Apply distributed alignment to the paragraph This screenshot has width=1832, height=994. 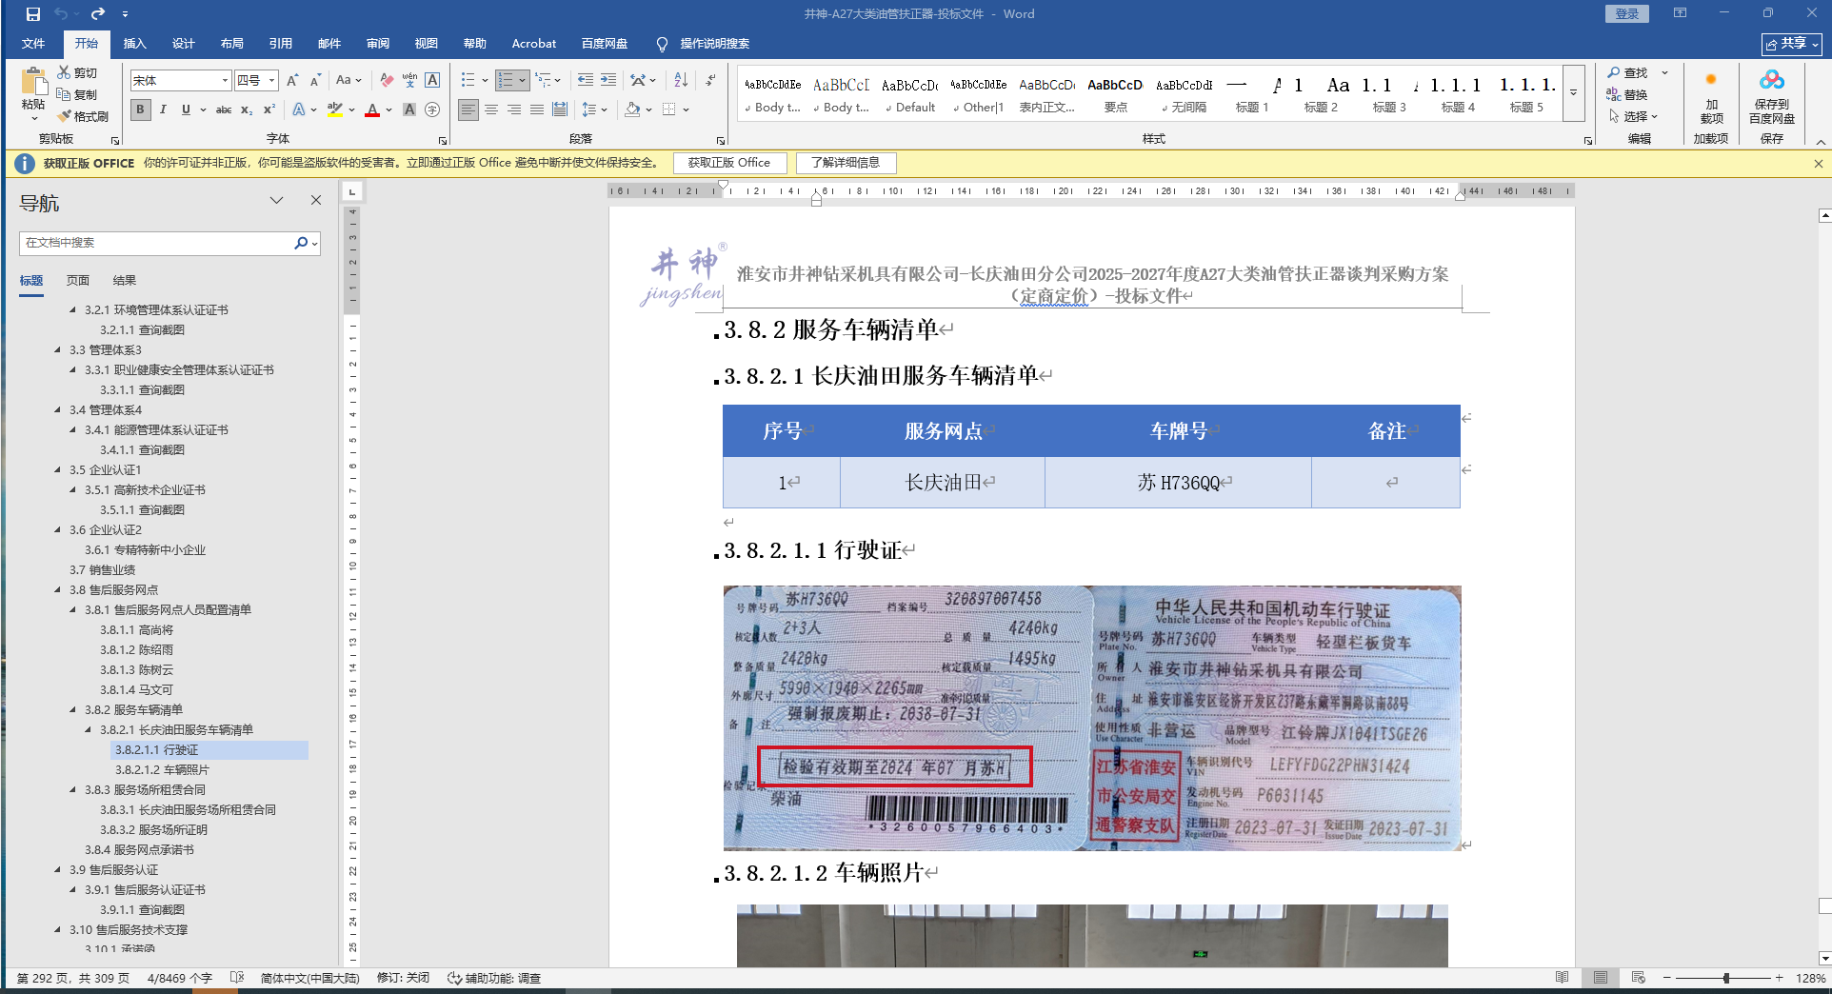(x=560, y=109)
